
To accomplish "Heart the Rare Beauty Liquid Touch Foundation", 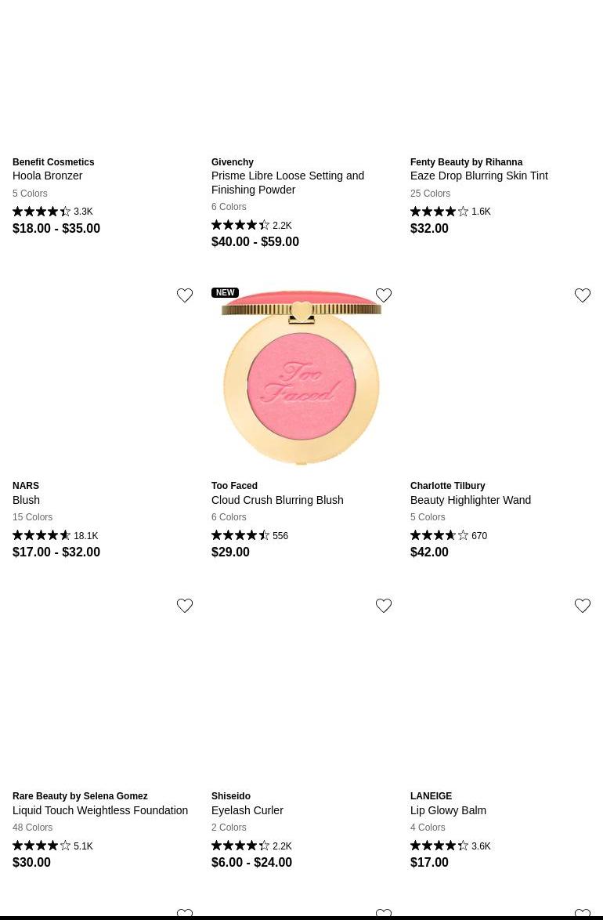I will (x=185, y=606).
